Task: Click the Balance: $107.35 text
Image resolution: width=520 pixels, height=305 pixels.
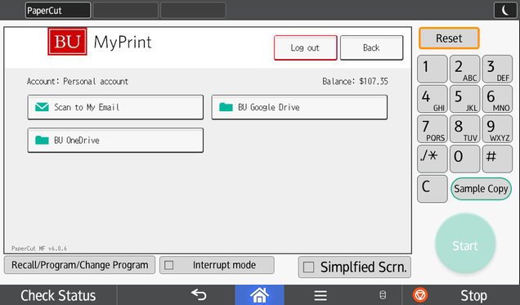Action: (x=355, y=81)
